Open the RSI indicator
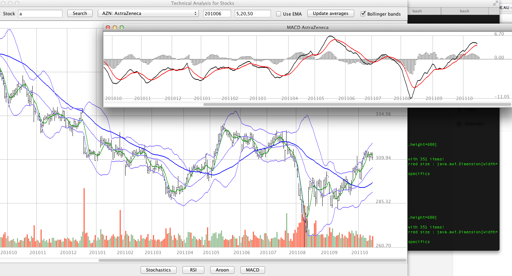This screenshot has height=276, width=512. (x=193, y=270)
